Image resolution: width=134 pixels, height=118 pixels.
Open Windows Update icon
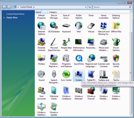coord(54,107)
